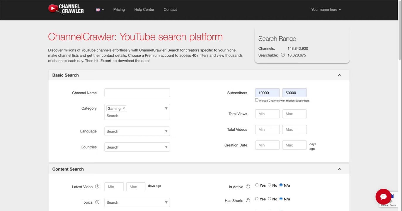Click the Total Views Max field
Viewport: 402px width, 211px height.
[x=294, y=114]
